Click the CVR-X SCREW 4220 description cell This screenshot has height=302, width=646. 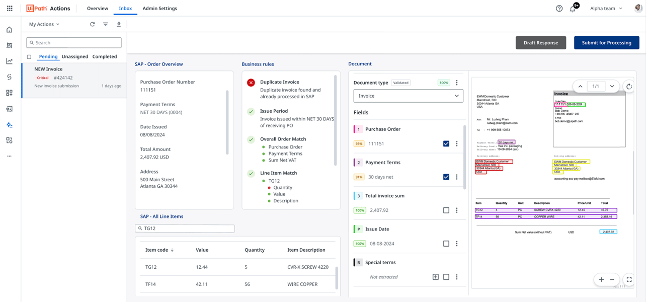click(x=308, y=267)
